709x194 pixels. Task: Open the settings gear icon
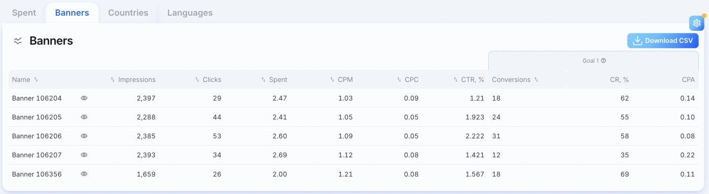696,23
